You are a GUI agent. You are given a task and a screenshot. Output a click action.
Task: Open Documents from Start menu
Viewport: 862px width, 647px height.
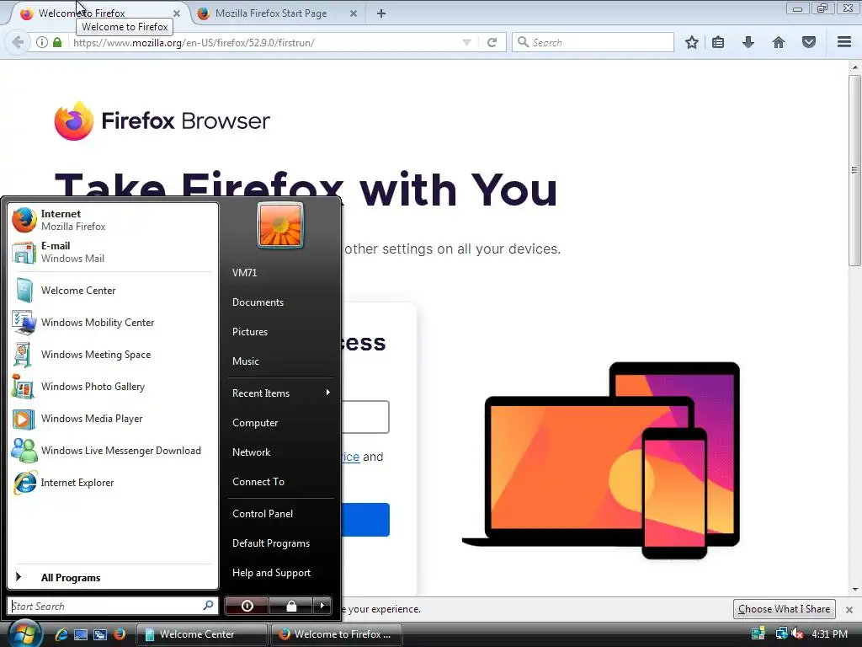pos(258,302)
